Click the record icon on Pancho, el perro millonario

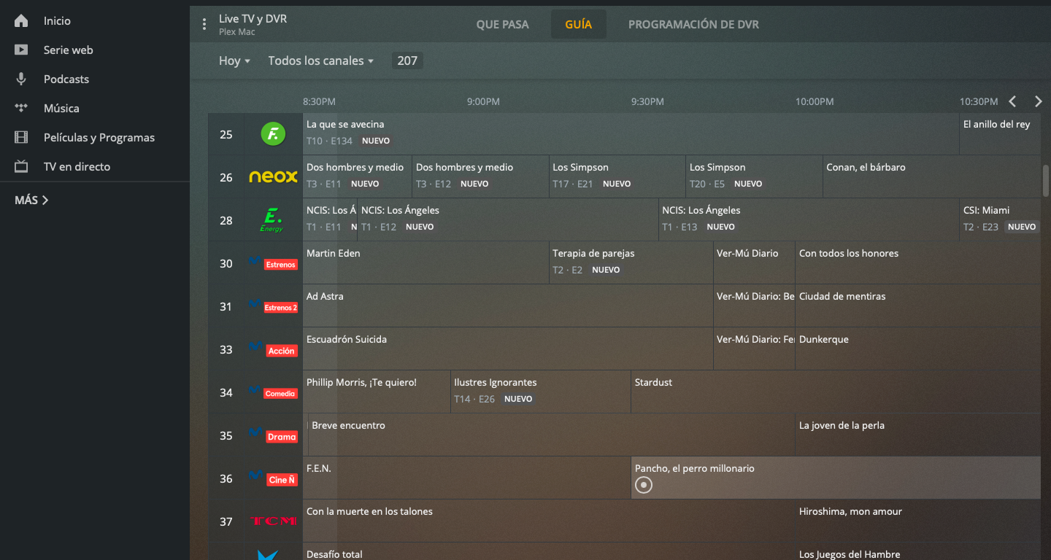click(643, 485)
